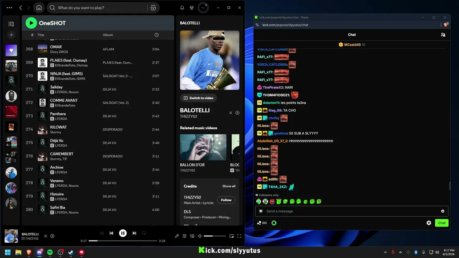Screen dimensions: 459x258
Task: Add BALOTELLI to library from Now Playing panel
Action: point(237,113)
